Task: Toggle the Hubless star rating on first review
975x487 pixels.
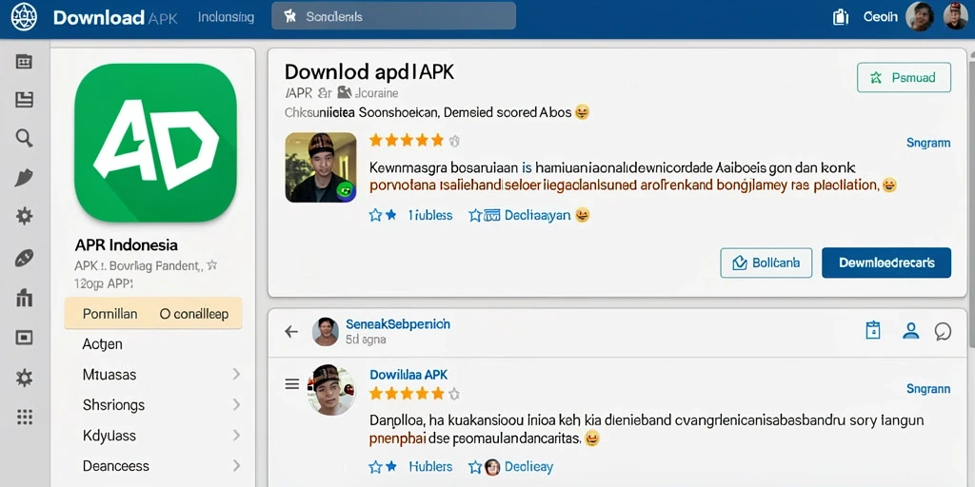Action: [x=375, y=215]
